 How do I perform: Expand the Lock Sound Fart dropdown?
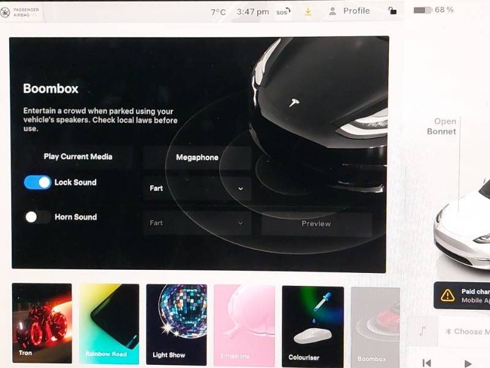197,188
